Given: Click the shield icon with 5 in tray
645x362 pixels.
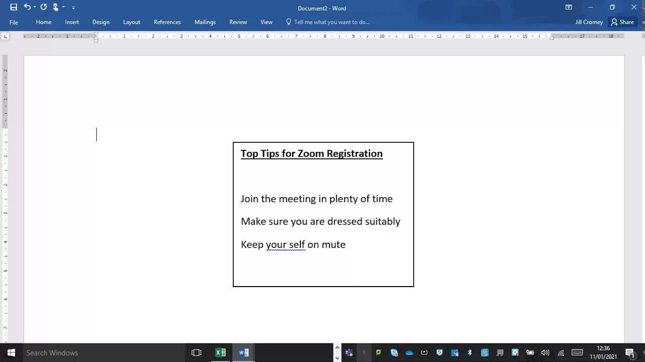Looking at the screenshot, I should [x=439, y=352].
